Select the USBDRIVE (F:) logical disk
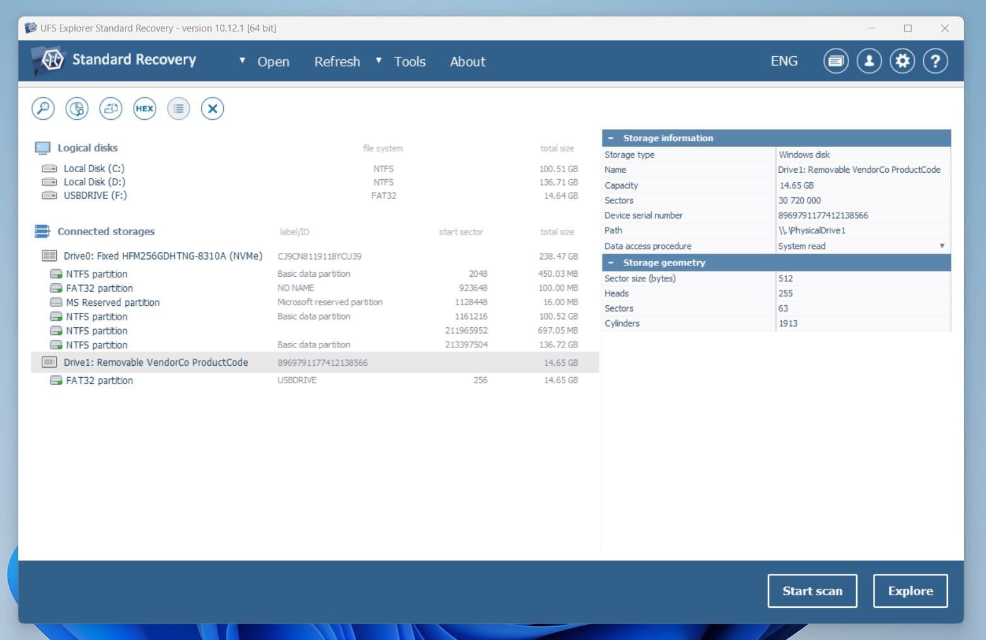Screen dimensions: 986x640 click(x=315, y=195)
